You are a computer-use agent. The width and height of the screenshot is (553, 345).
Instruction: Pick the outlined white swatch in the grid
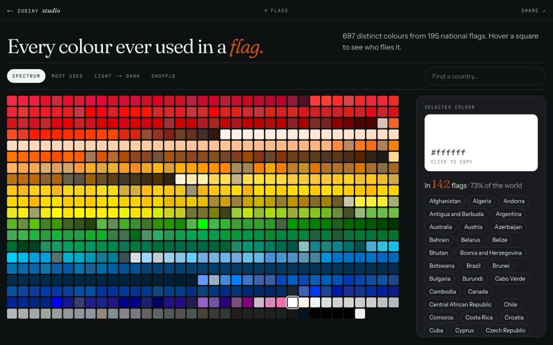click(x=292, y=302)
